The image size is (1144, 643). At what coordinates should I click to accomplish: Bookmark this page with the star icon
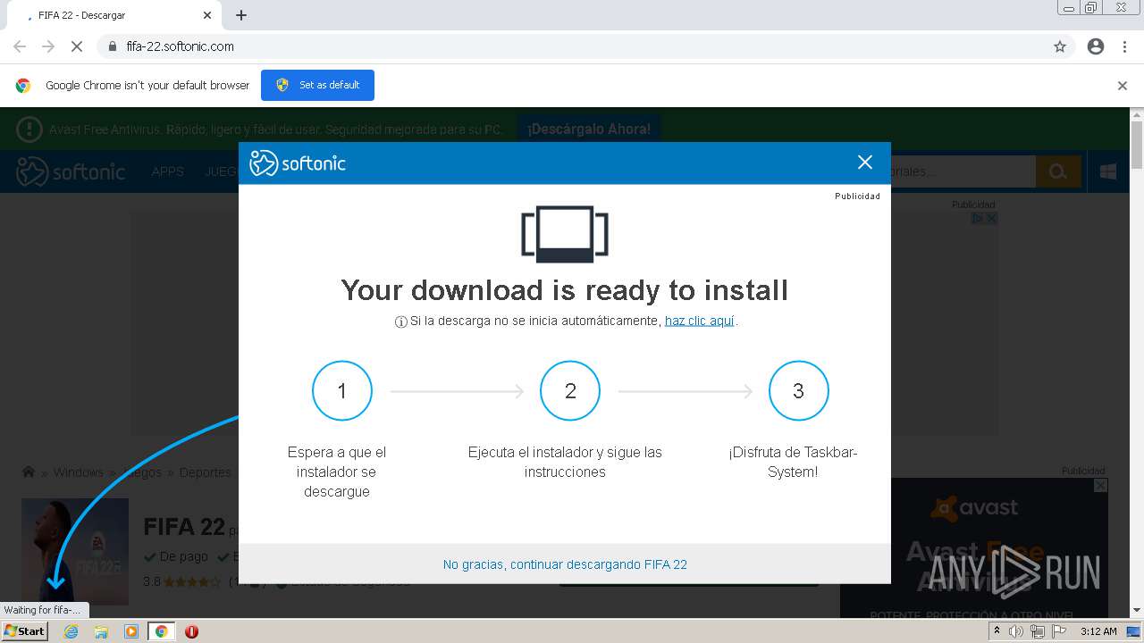(1060, 46)
